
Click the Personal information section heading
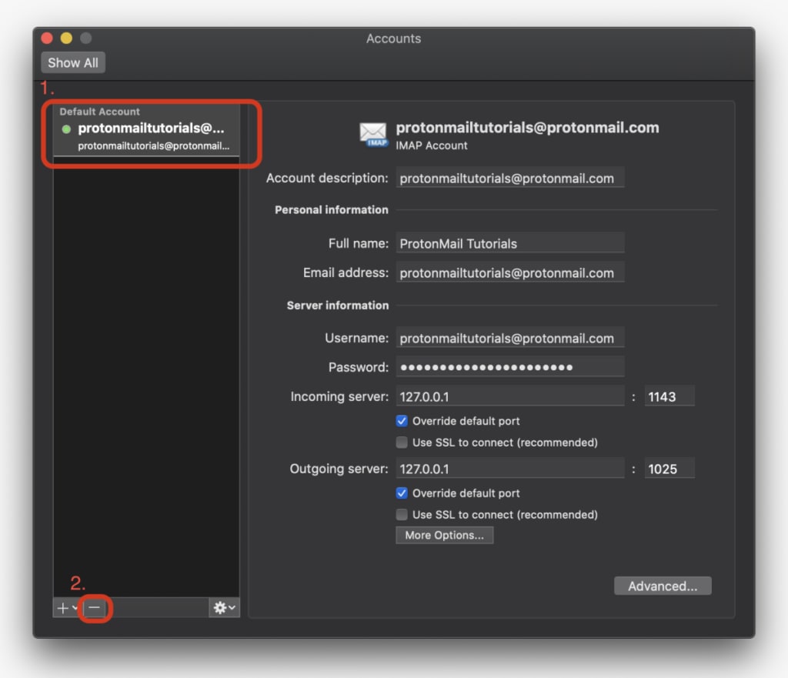[x=331, y=209]
